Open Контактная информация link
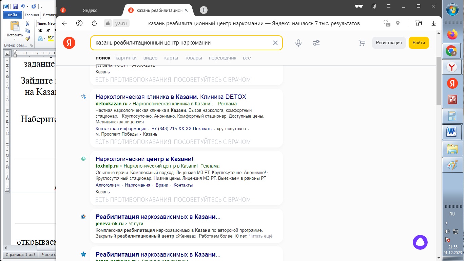Image resolution: width=464 pixels, height=261 pixels. click(x=121, y=129)
